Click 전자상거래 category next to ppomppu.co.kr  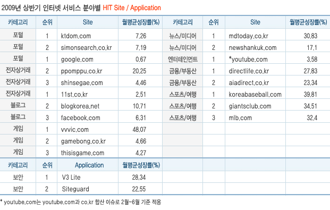(x=18, y=70)
